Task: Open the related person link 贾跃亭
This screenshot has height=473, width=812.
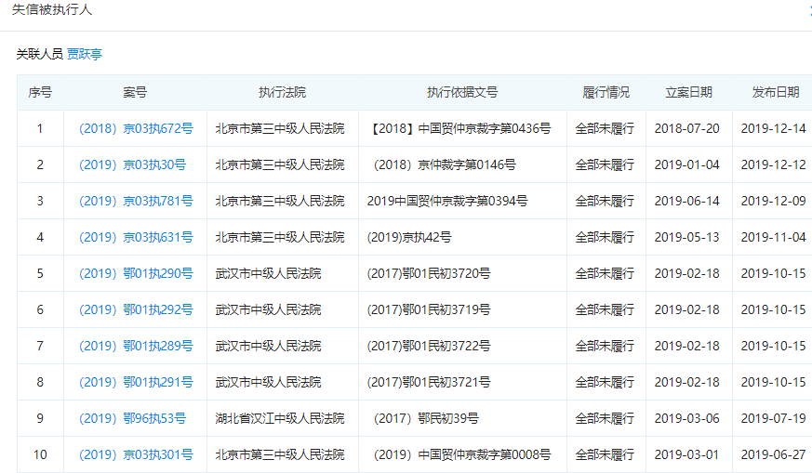Action: point(85,55)
